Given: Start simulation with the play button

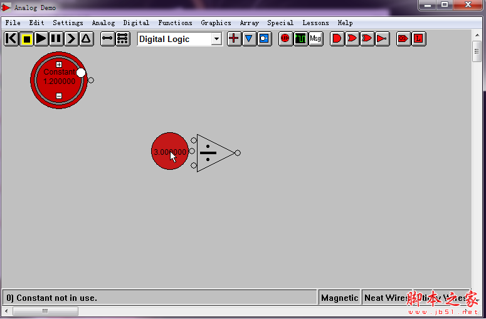Looking at the screenshot, I should tap(41, 39).
